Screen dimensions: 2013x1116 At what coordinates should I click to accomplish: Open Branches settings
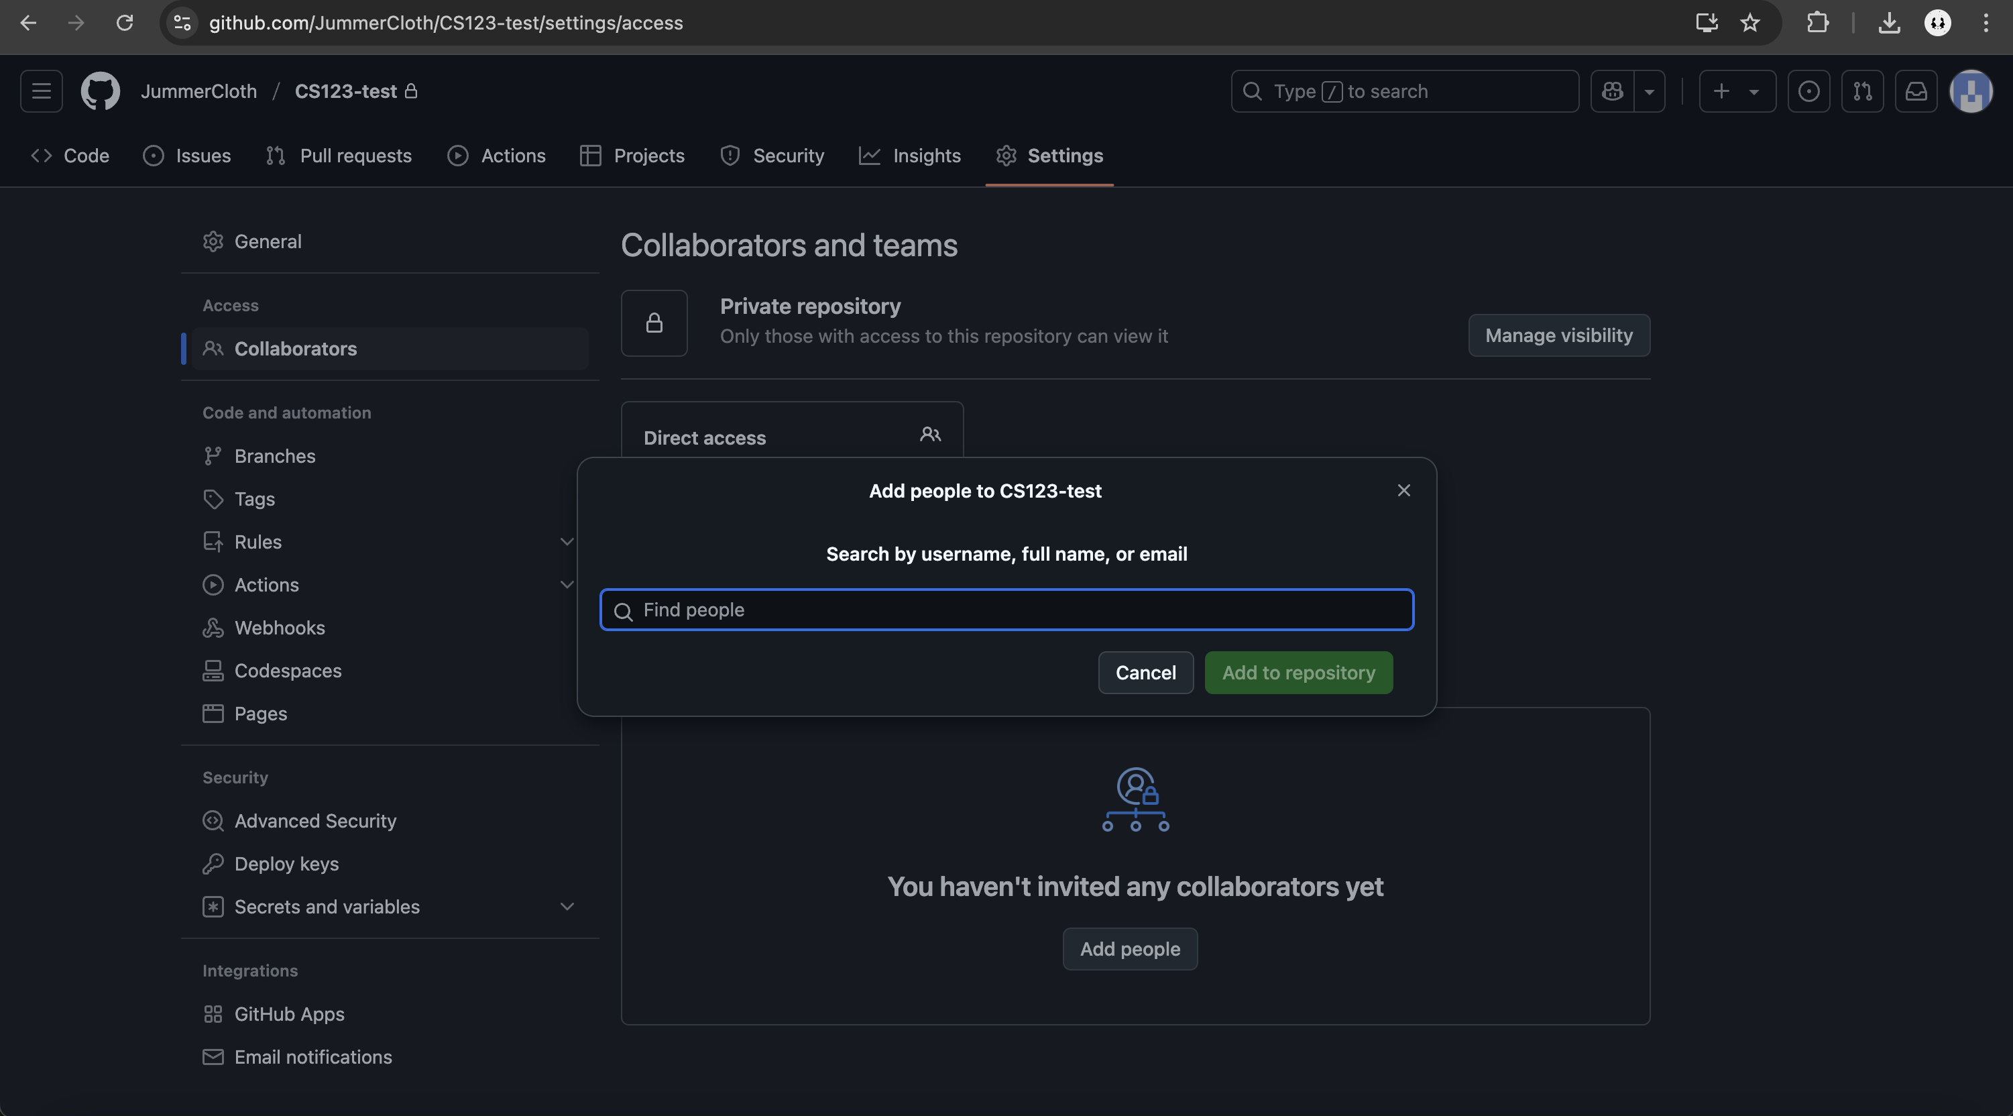click(x=390, y=455)
